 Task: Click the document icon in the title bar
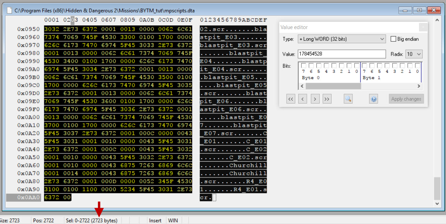coord(9,10)
